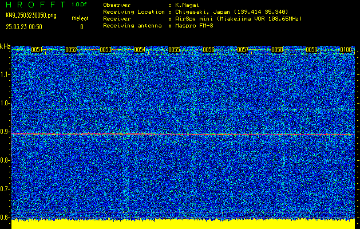The image size is (360, 229).
Task: Click time marker 0059
Action: (311, 50)
